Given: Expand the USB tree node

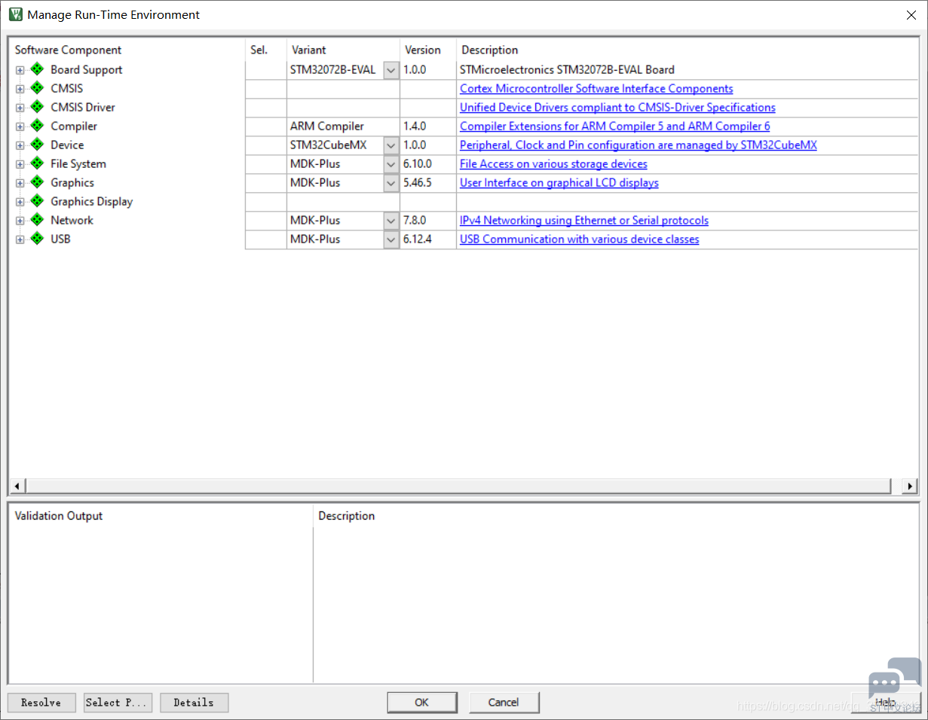Looking at the screenshot, I should coord(20,239).
